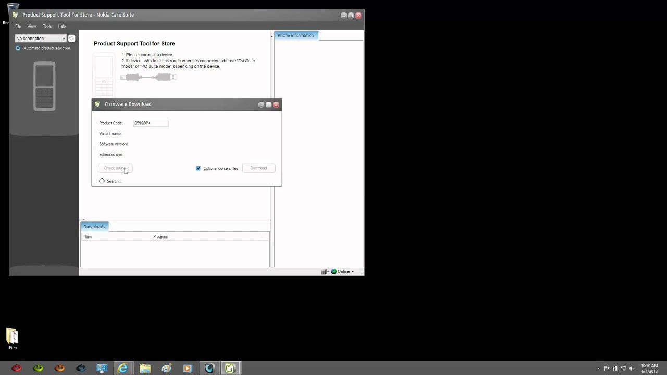Viewport: 667px width, 375px height.
Task: Show hidden tray icons arrow
Action: 598,369
